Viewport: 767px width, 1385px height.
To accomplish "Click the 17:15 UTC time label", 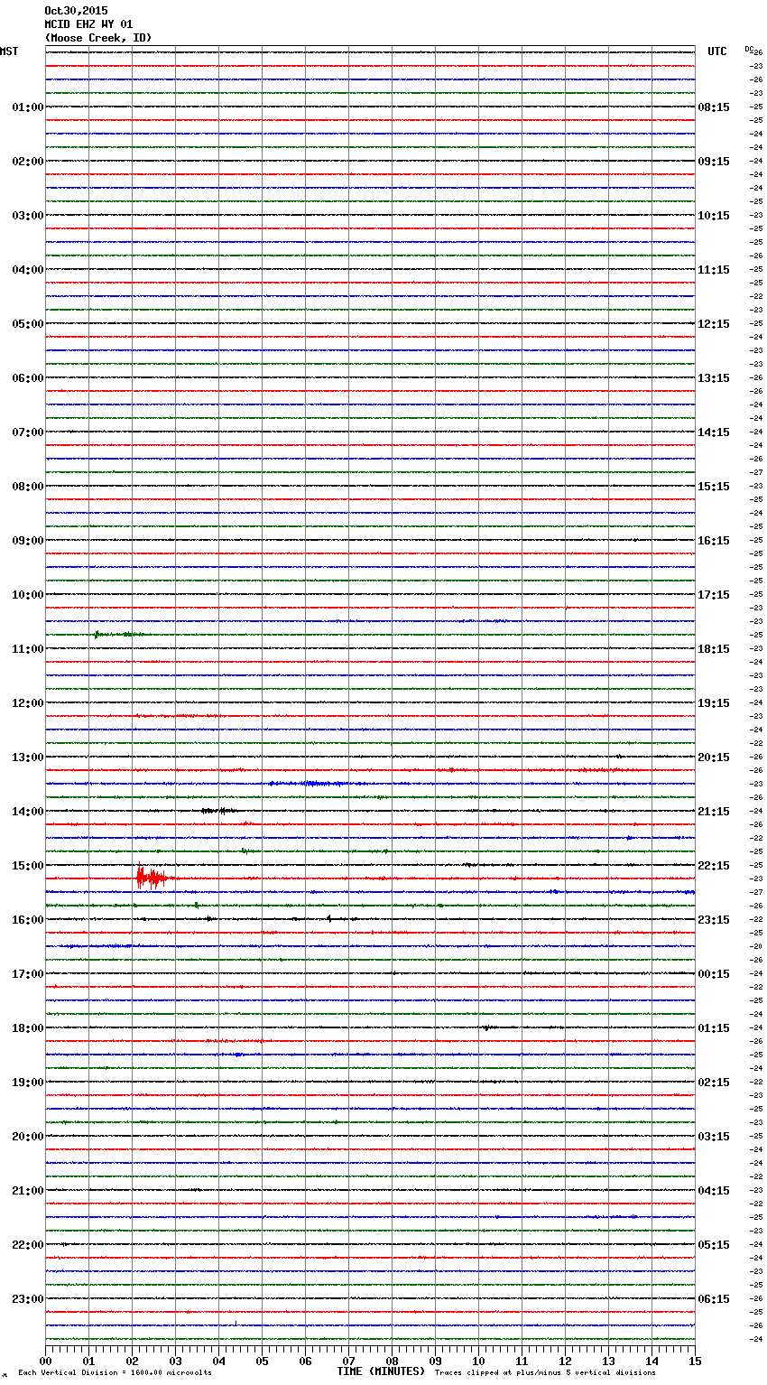I will (714, 595).
